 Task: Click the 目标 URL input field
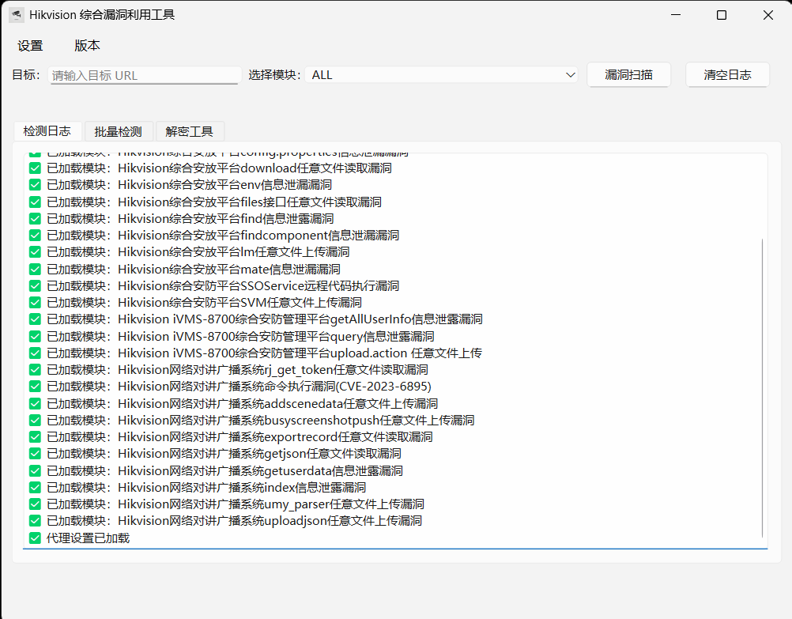(142, 74)
